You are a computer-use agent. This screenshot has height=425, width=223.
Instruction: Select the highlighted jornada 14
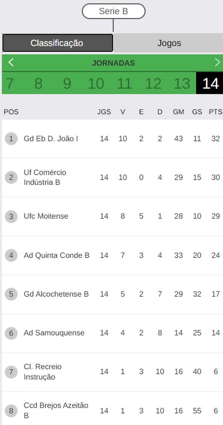(x=210, y=84)
